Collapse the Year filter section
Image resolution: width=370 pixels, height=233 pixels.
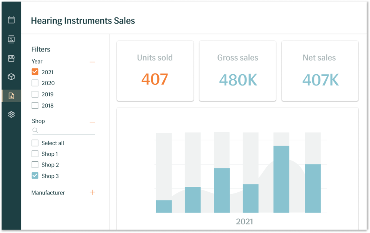[x=92, y=62]
